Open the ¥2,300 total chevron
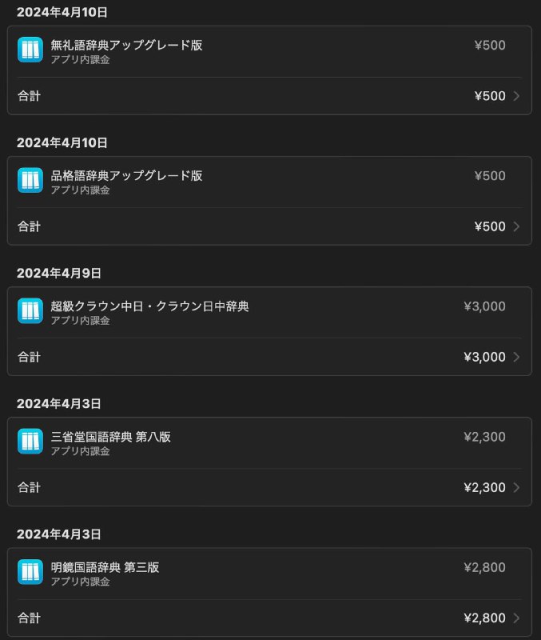This screenshot has height=640, width=541. pyautogui.click(x=516, y=487)
